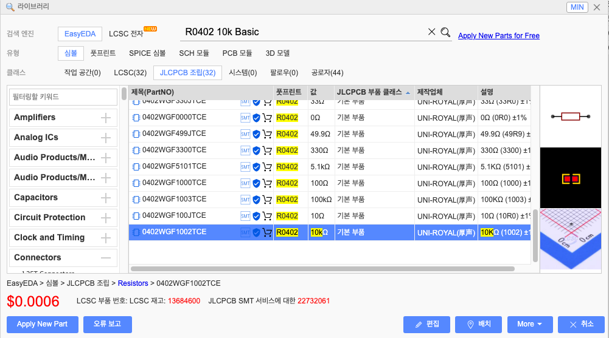Viewport: 609px width, 338px height.
Task: Click the cart icon for 0402WGF1002TCE
Action: pos(267,232)
